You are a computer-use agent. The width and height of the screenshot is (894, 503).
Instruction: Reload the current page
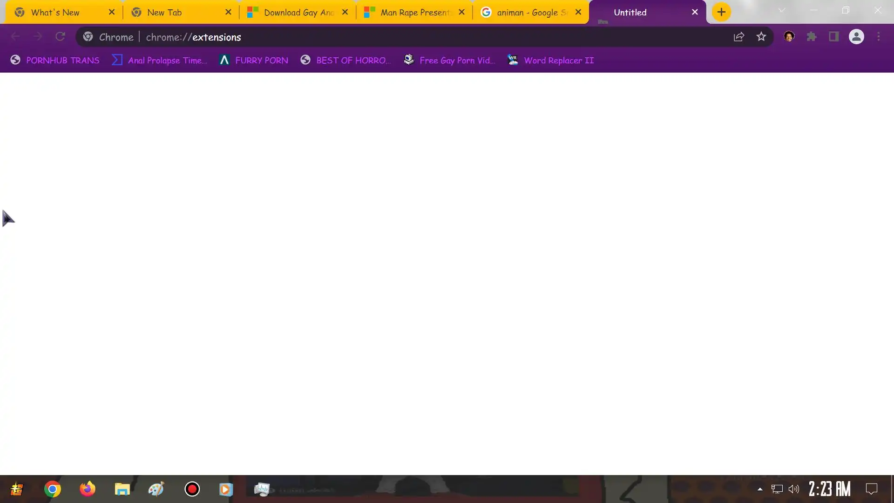(x=60, y=37)
